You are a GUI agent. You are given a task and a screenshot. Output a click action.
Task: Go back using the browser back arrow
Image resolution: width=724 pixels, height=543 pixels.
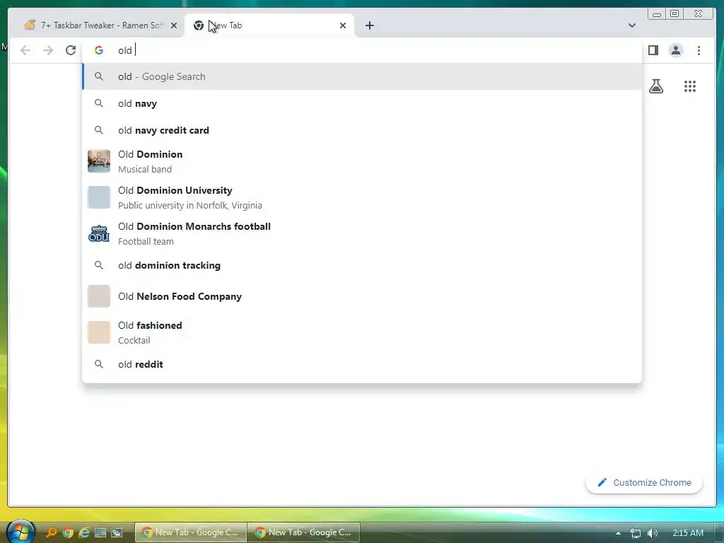[x=25, y=50]
